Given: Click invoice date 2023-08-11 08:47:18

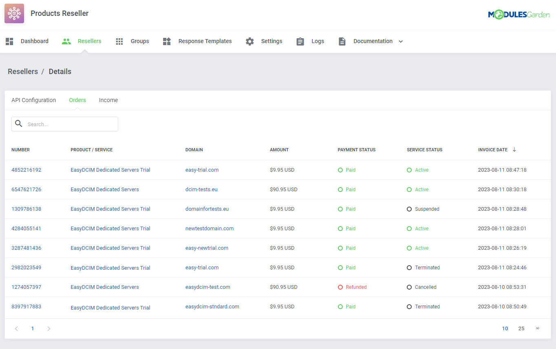Looking at the screenshot, I should 502,170.
